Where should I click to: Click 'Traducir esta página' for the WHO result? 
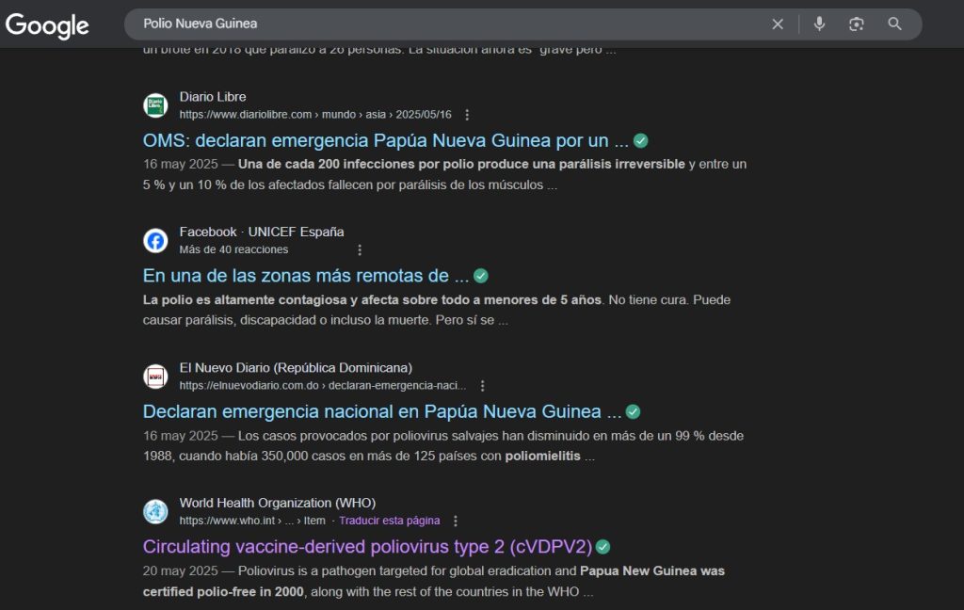tap(390, 521)
